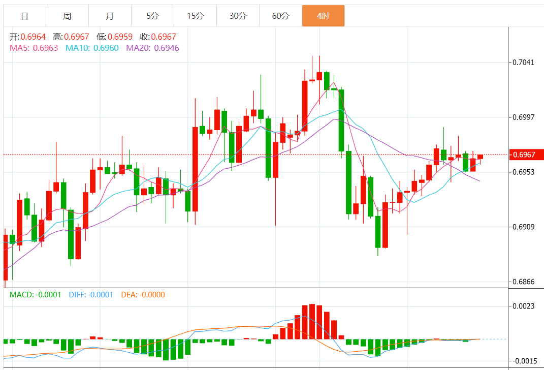Click the 0.7041 price axis label
544x370 pixels.
(x=523, y=63)
